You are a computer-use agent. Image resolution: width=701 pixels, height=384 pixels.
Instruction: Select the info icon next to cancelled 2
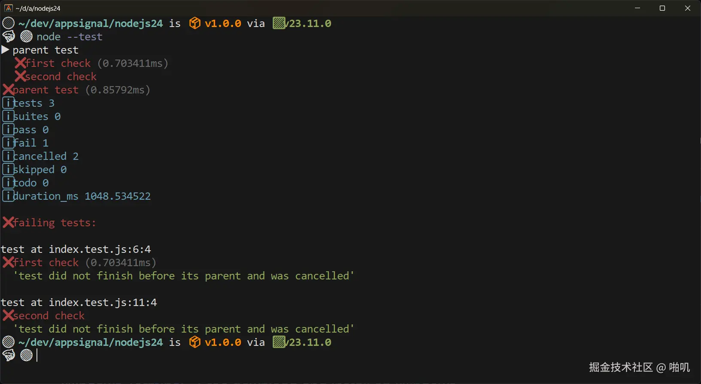8,156
